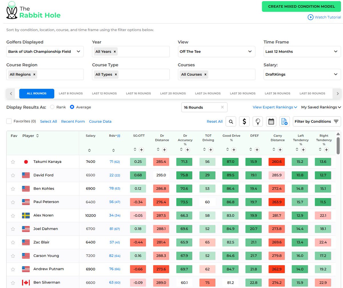343x288 pixels.
Task: Remove the All Regions tag
Action: tap(34, 74)
